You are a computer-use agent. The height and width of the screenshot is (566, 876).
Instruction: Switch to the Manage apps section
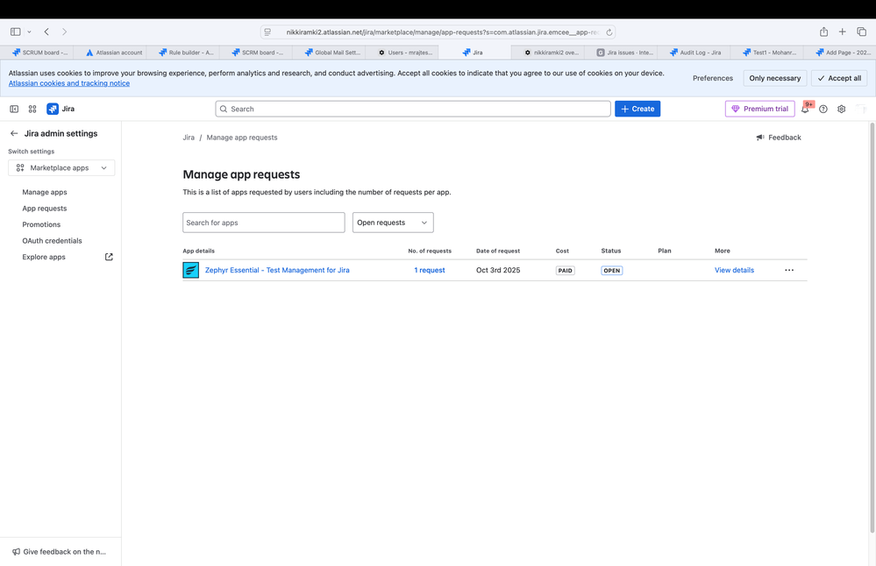tap(44, 192)
